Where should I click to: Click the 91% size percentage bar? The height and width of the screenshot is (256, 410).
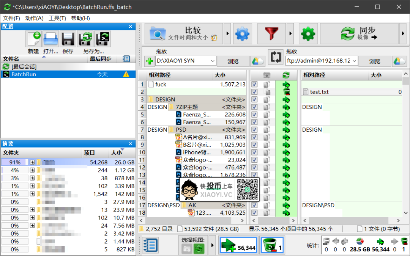point(15,162)
